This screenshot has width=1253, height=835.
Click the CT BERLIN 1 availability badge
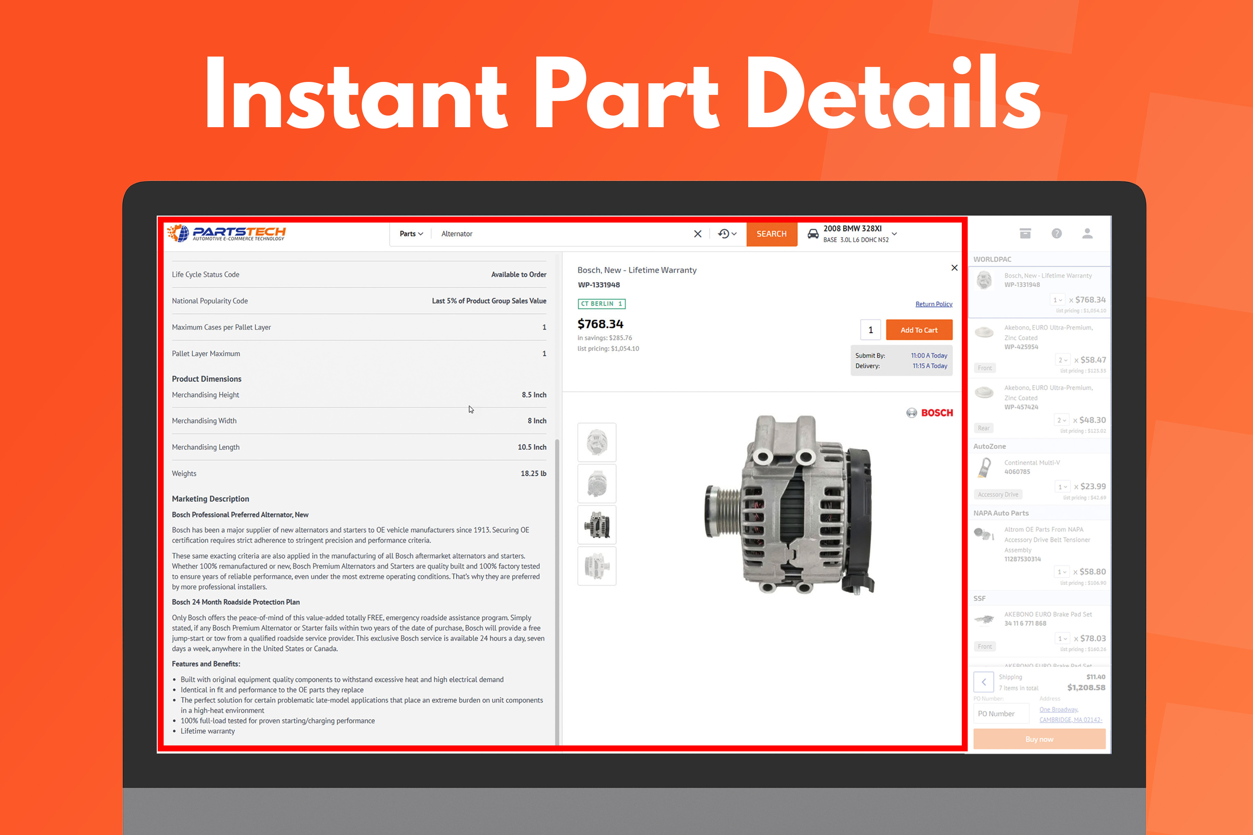pyautogui.click(x=601, y=304)
